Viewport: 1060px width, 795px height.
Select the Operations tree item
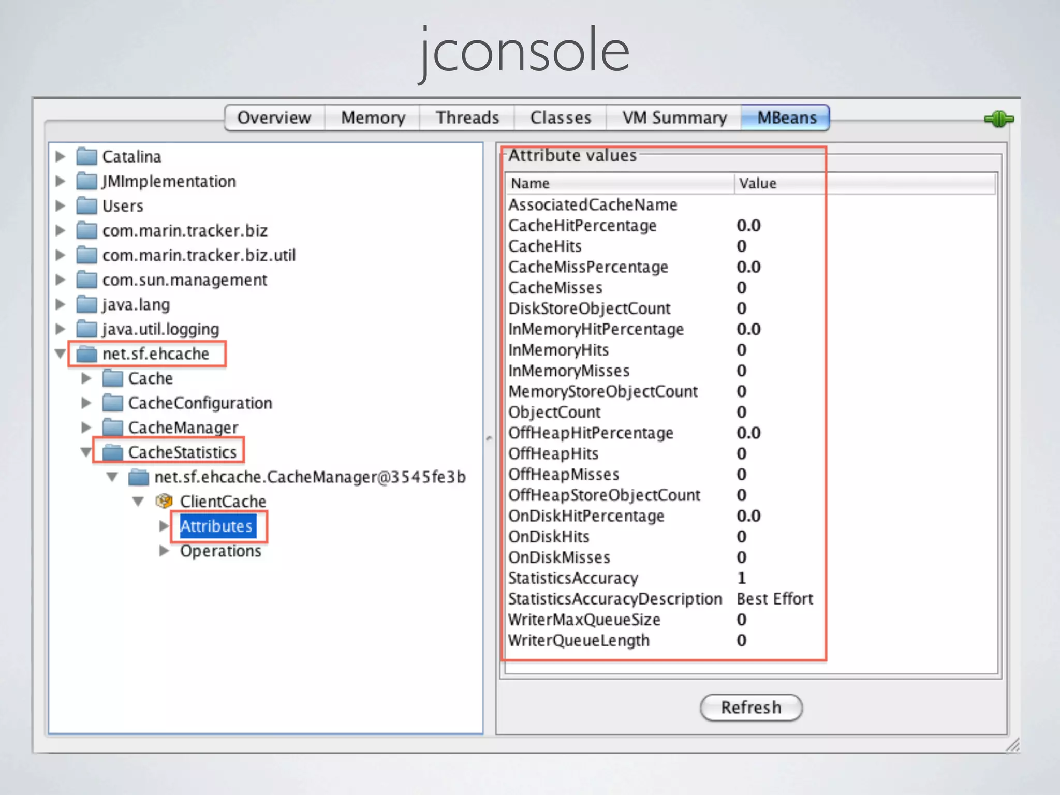coord(221,551)
